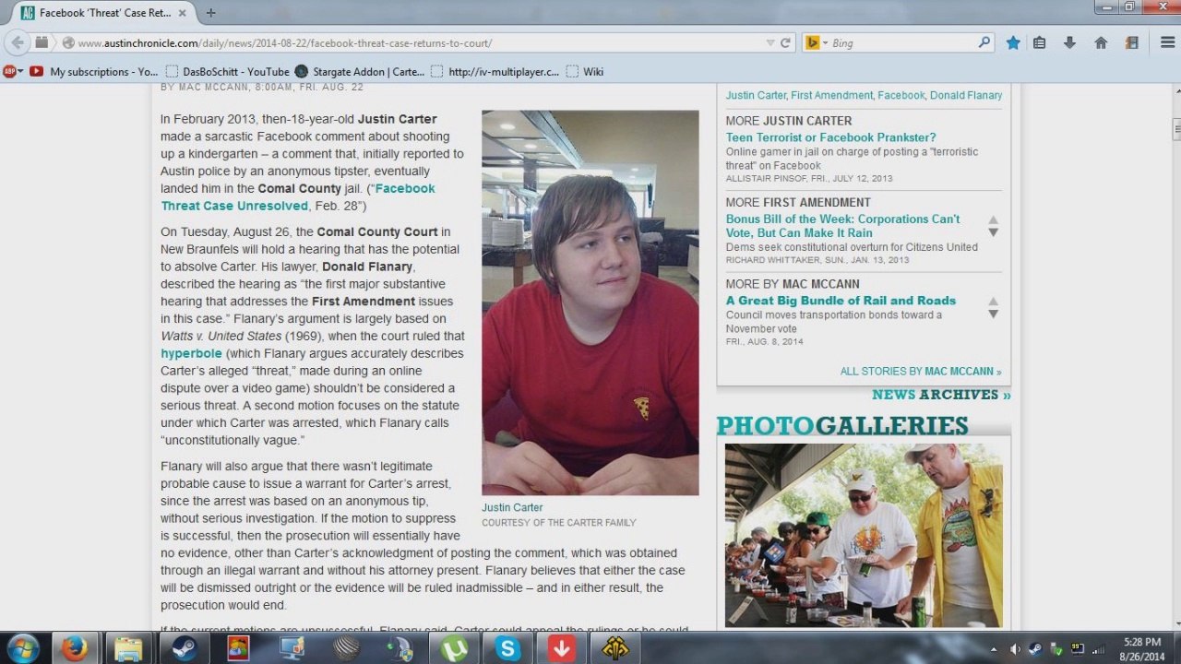Switch to Firefox in the taskbar
Screen dimensions: 1181x664
tap(74, 648)
